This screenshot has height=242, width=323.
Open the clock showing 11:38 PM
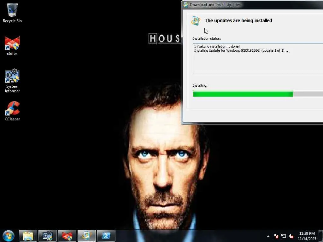point(307,236)
